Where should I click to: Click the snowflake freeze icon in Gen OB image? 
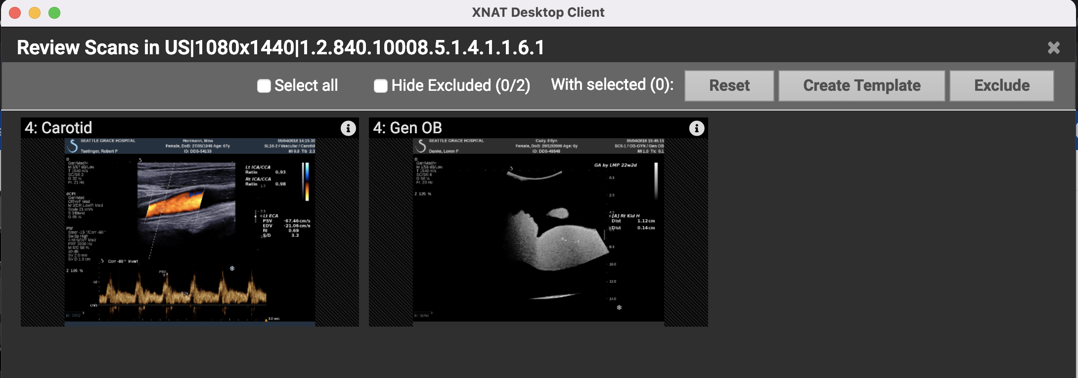coord(619,307)
